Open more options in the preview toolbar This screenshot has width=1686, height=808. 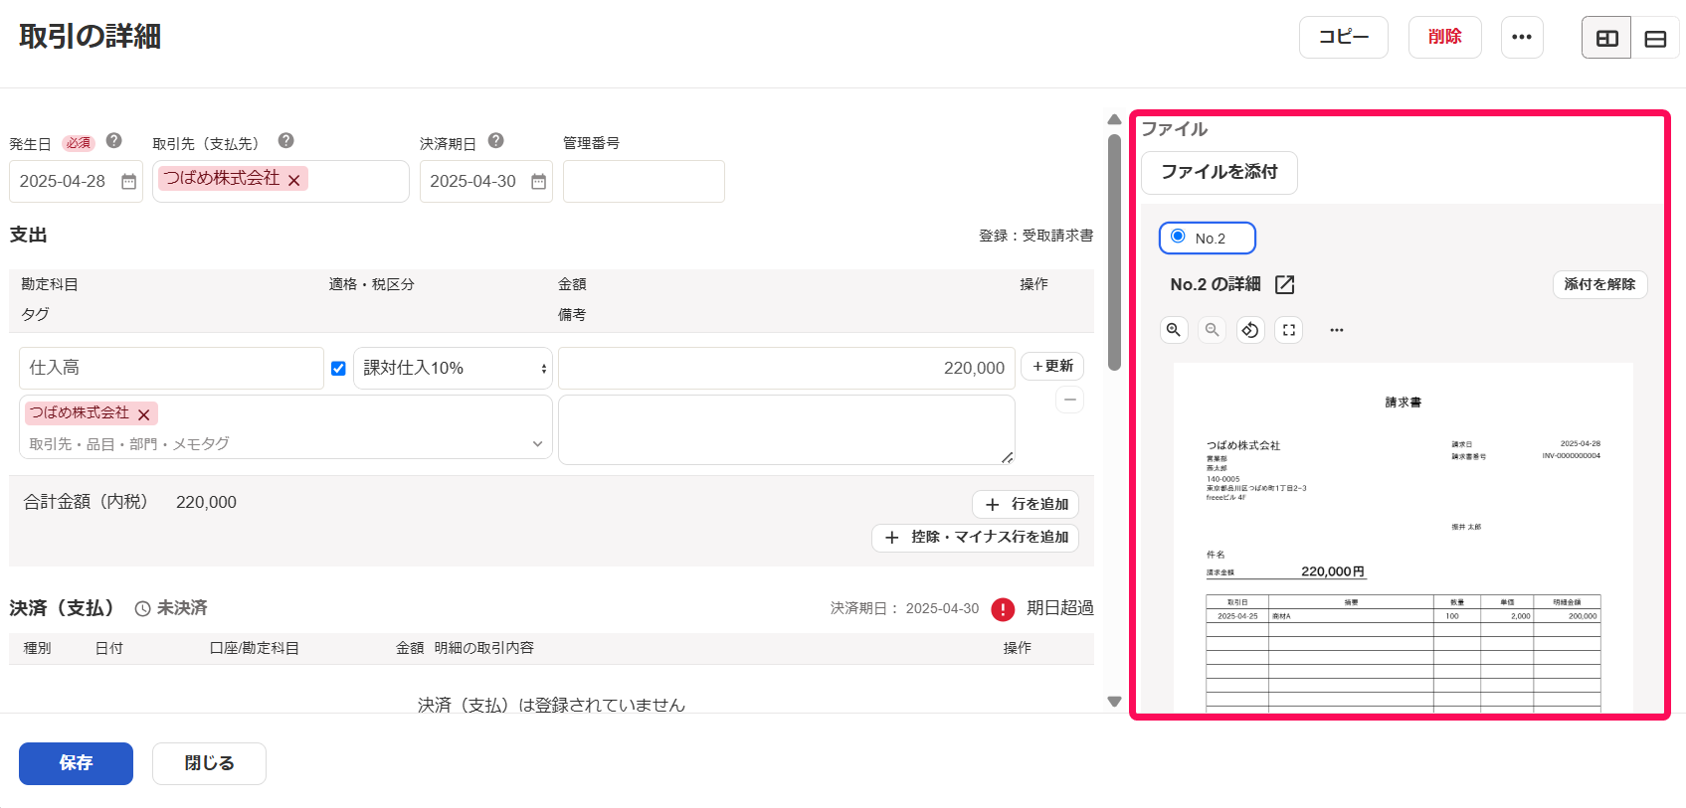tap(1337, 330)
